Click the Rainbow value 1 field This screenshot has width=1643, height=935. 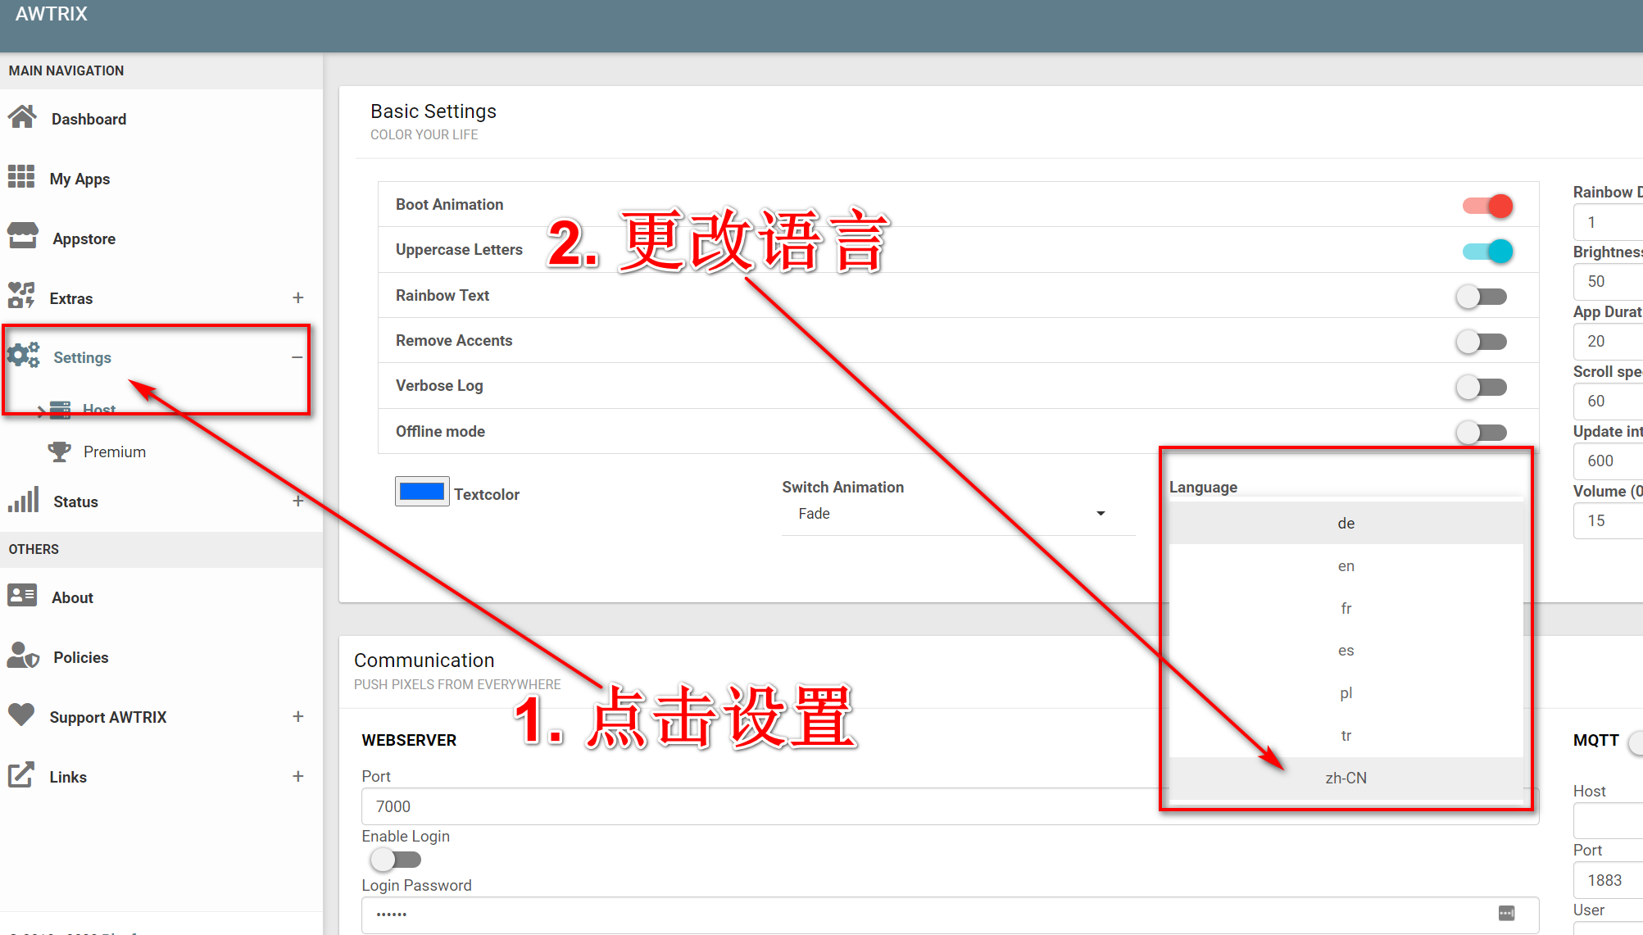[1608, 222]
